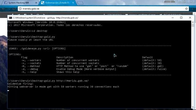Viewport: 196px width, 110px height.
Task: Reload the page in the browser
Action: pyautogui.click(x=14, y=9)
